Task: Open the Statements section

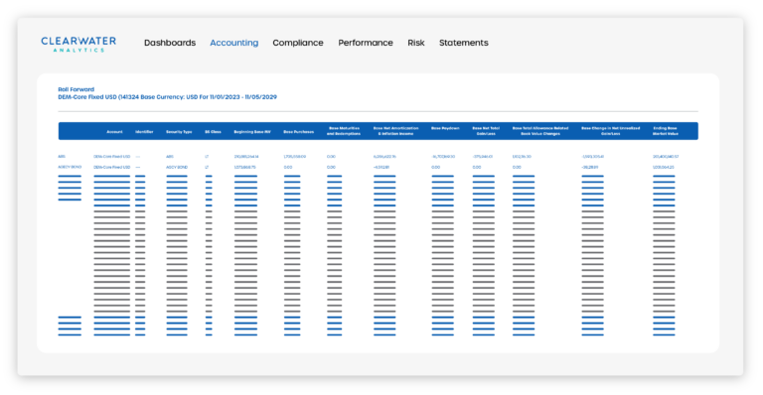Action: pos(464,43)
